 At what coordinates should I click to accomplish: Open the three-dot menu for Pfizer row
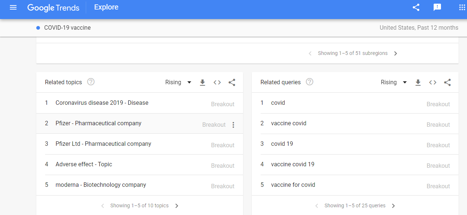click(x=233, y=125)
